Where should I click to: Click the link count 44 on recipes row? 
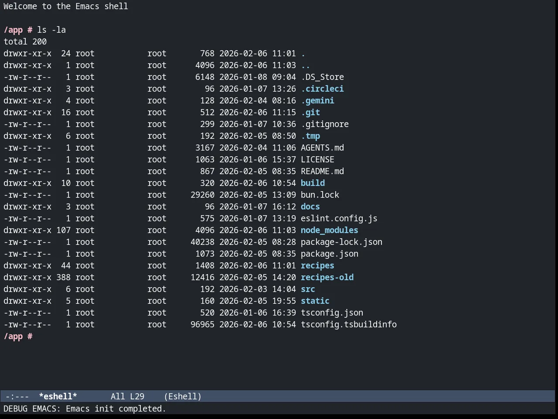click(66, 265)
